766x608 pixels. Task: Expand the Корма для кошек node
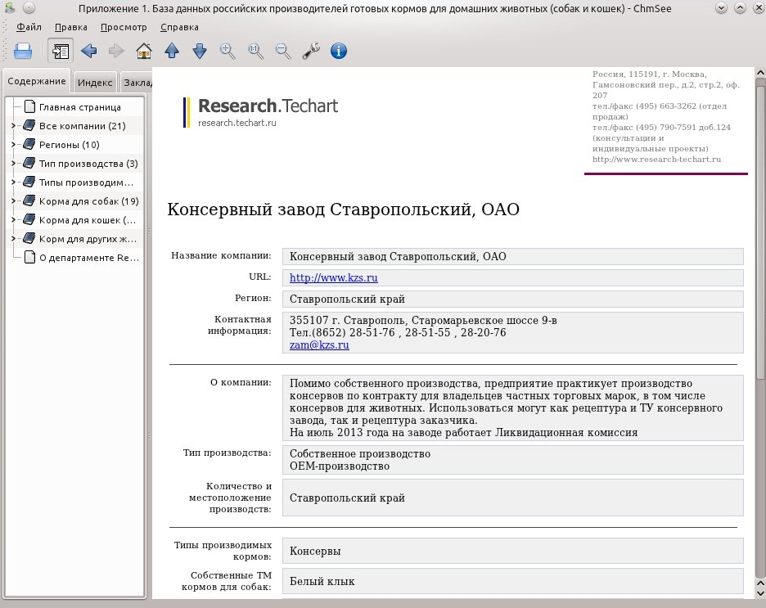(13, 220)
